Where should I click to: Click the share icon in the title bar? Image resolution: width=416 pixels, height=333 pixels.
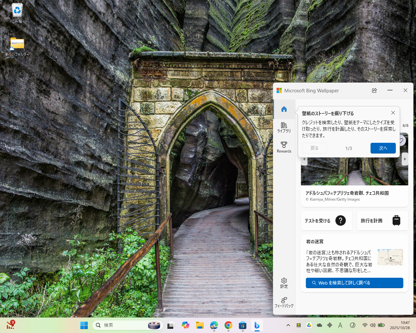(x=374, y=90)
